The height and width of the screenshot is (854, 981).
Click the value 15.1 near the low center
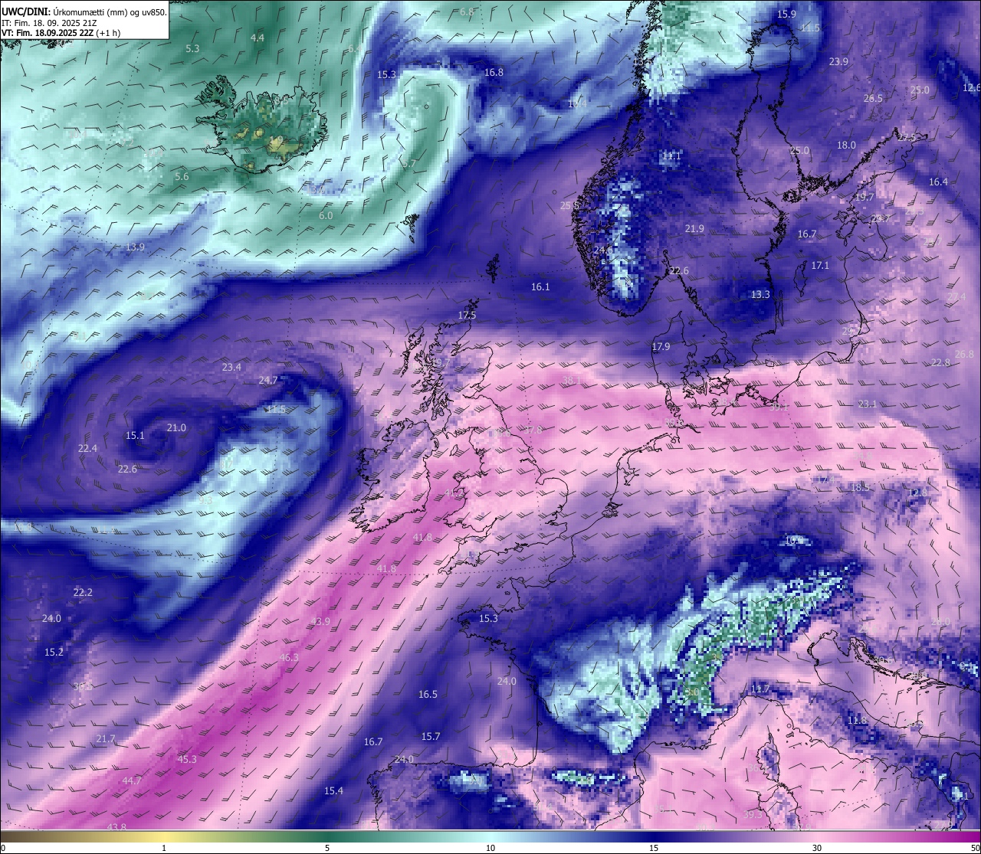point(135,435)
